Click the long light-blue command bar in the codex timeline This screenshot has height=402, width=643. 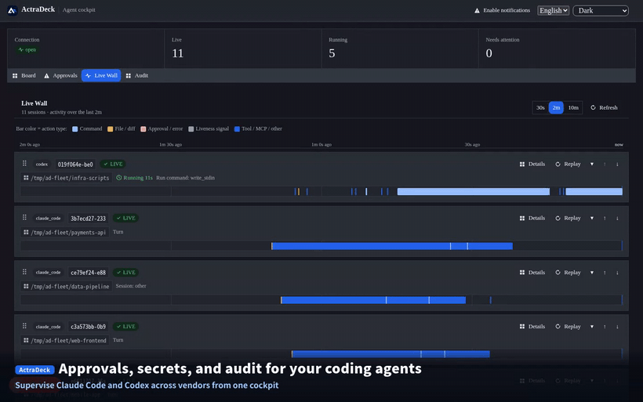473,191
